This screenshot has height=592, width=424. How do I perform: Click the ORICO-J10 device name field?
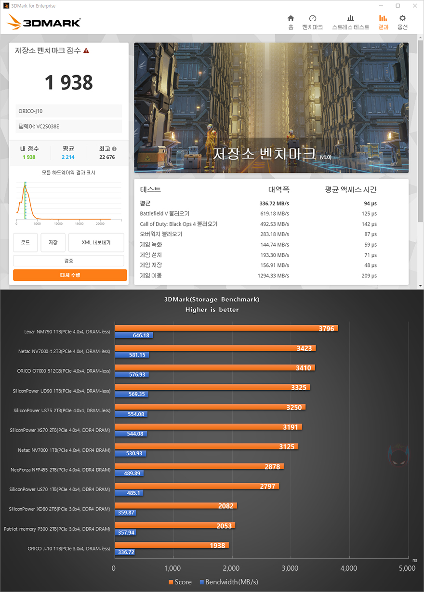pyautogui.click(x=68, y=111)
